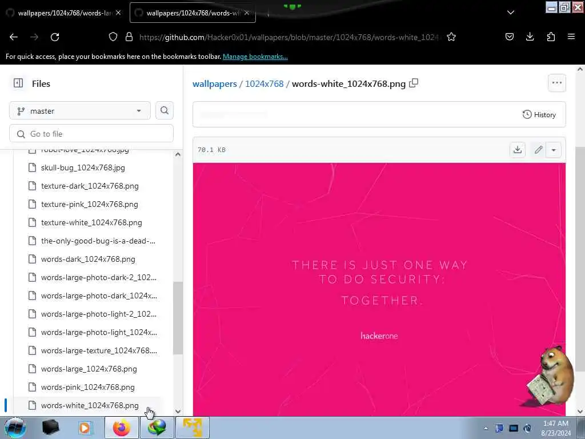Click the hamster desktop mascot
The height and width of the screenshot is (439, 585).
[551, 376]
